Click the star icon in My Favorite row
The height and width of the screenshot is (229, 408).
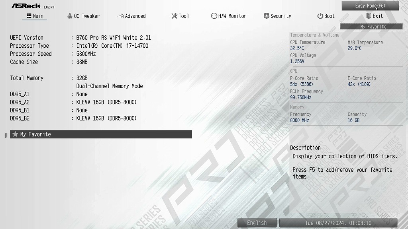16,134
